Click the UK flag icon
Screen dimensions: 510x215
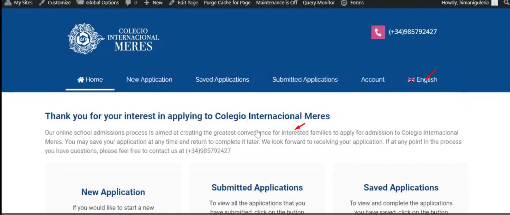click(x=411, y=80)
